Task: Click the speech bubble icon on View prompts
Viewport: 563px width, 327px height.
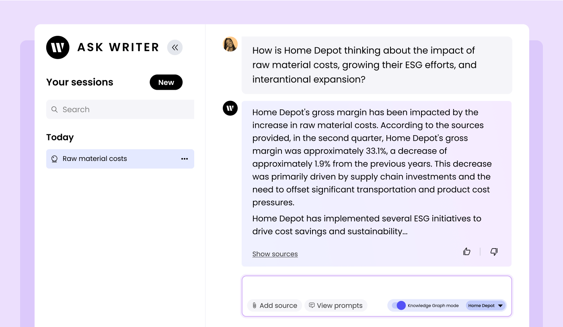Action: click(x=312, y=305)
